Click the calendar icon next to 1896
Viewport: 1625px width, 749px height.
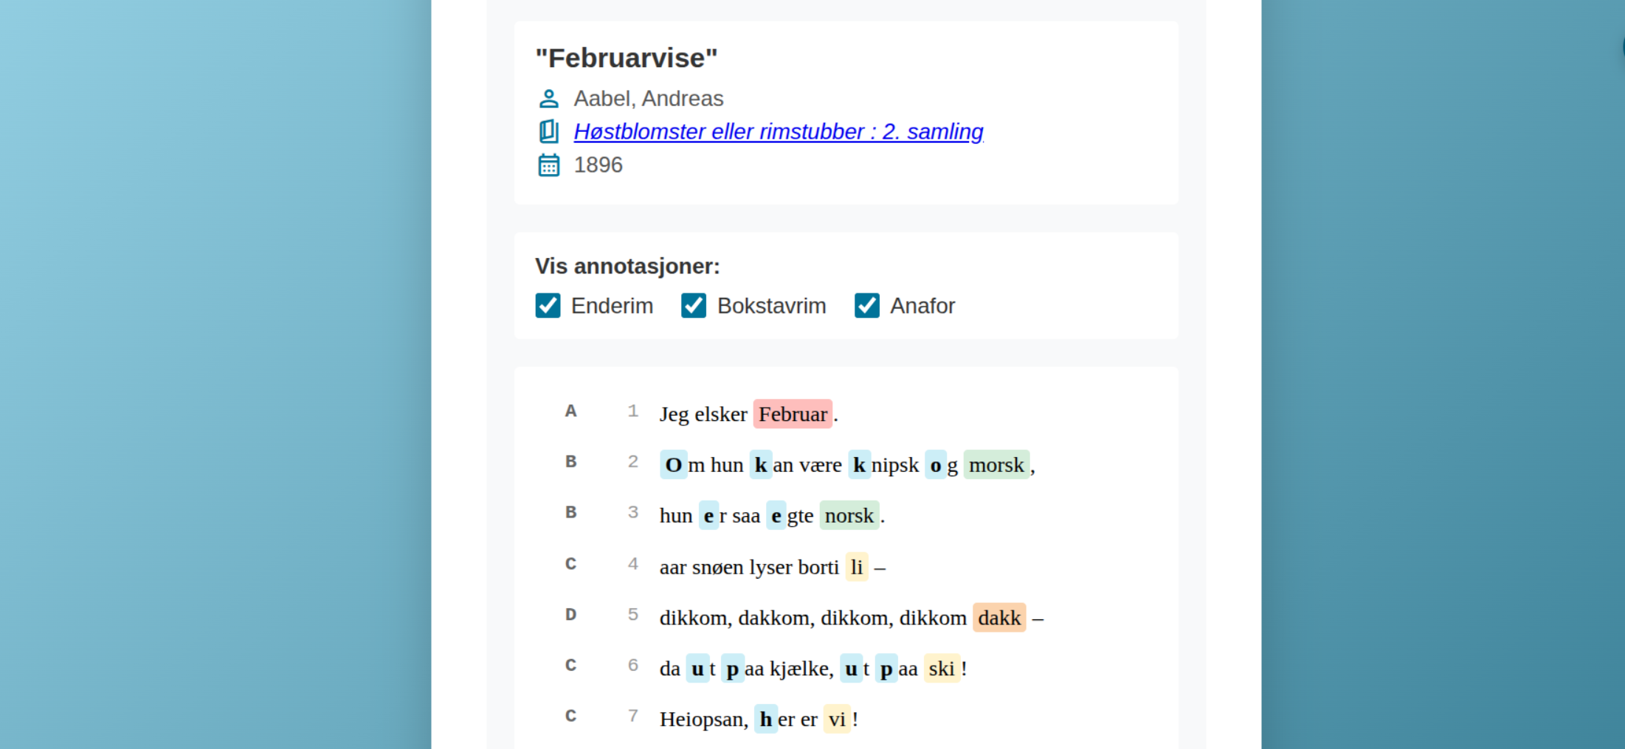click(x=548, y=165)
